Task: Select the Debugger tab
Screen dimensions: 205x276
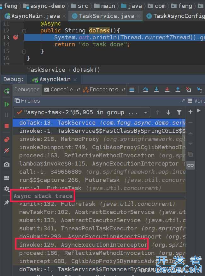Action: click(x=27, y=90)
